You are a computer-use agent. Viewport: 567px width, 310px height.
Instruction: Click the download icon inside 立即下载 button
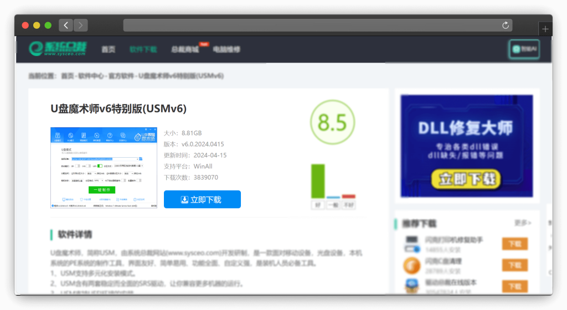point(184,200)
